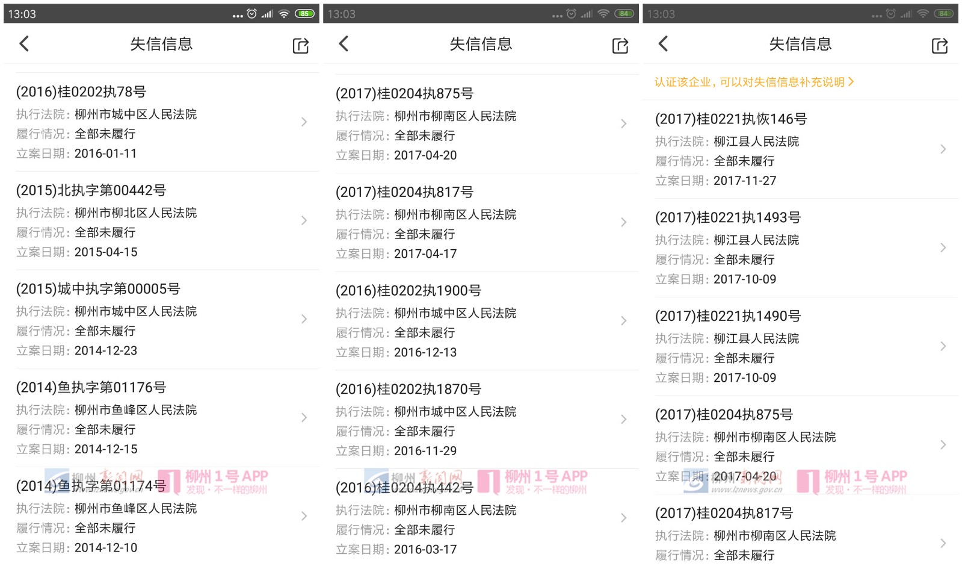Tap the battery icon showing 85
The image size is (962, 569).
click(x=304, y=13)
